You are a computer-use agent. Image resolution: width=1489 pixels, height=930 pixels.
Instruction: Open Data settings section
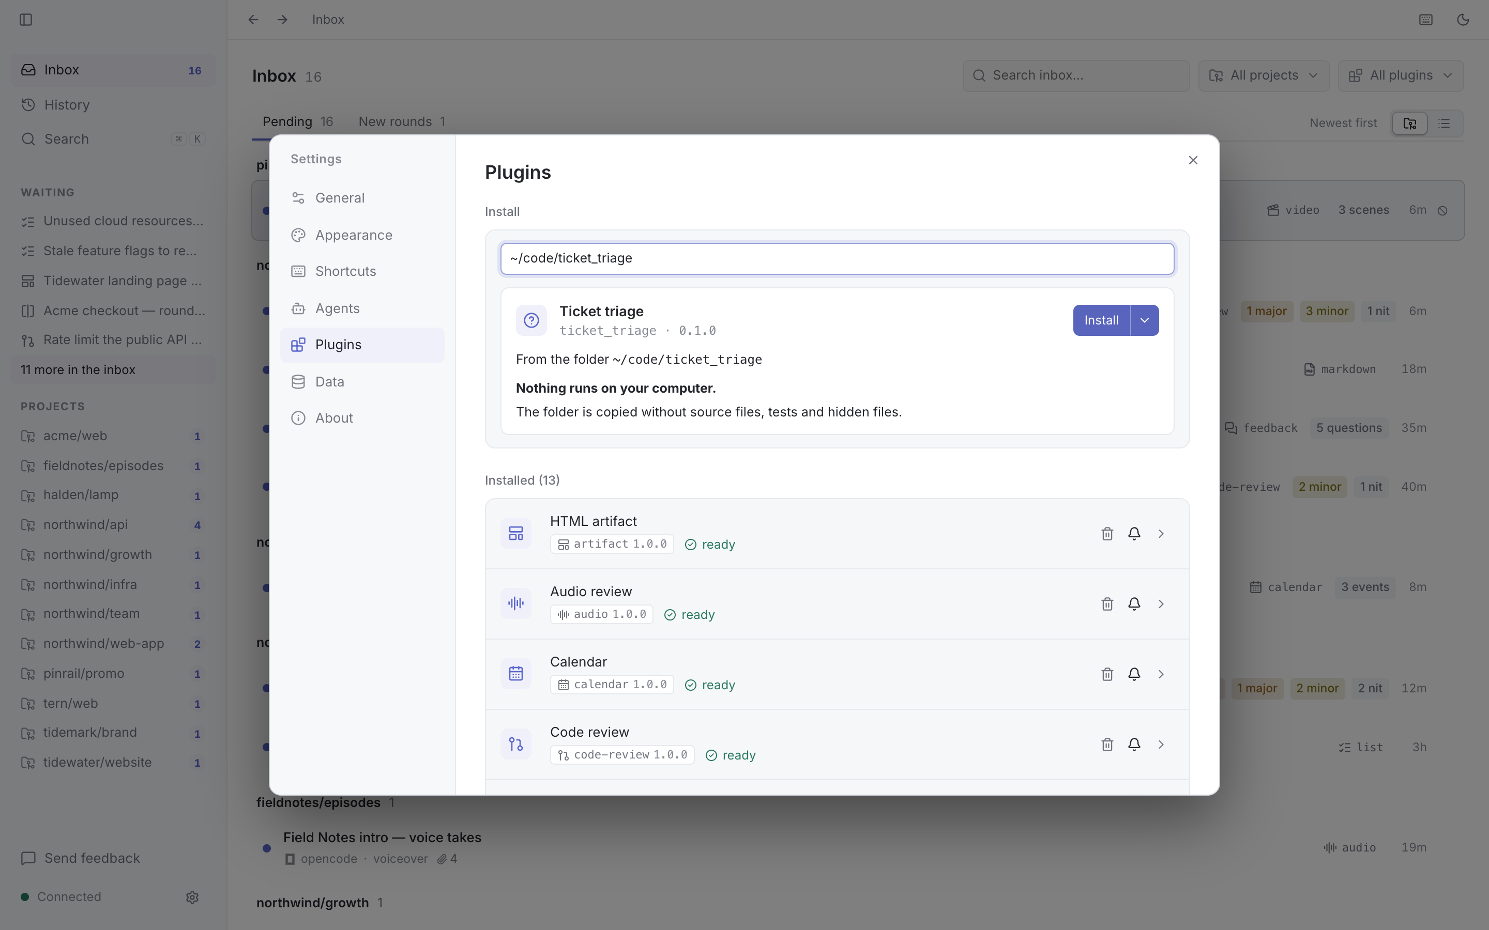(362, 382)
